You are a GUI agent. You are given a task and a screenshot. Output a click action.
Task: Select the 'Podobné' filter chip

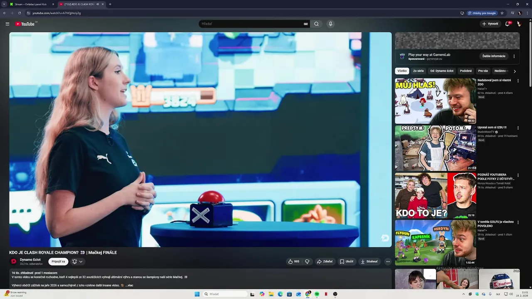(466, 71)
